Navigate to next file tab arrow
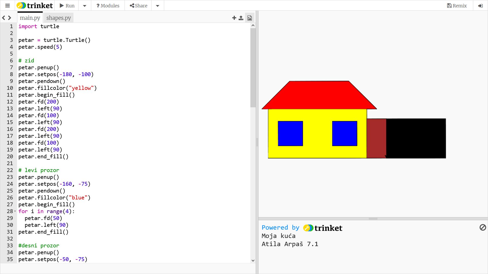The width and height of the screenshot is (488, 274). tap(10, 18)
